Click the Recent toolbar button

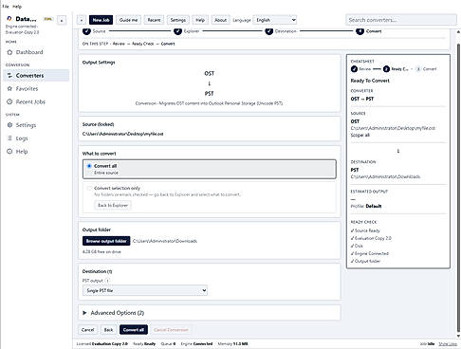click(x=154, y=20)
